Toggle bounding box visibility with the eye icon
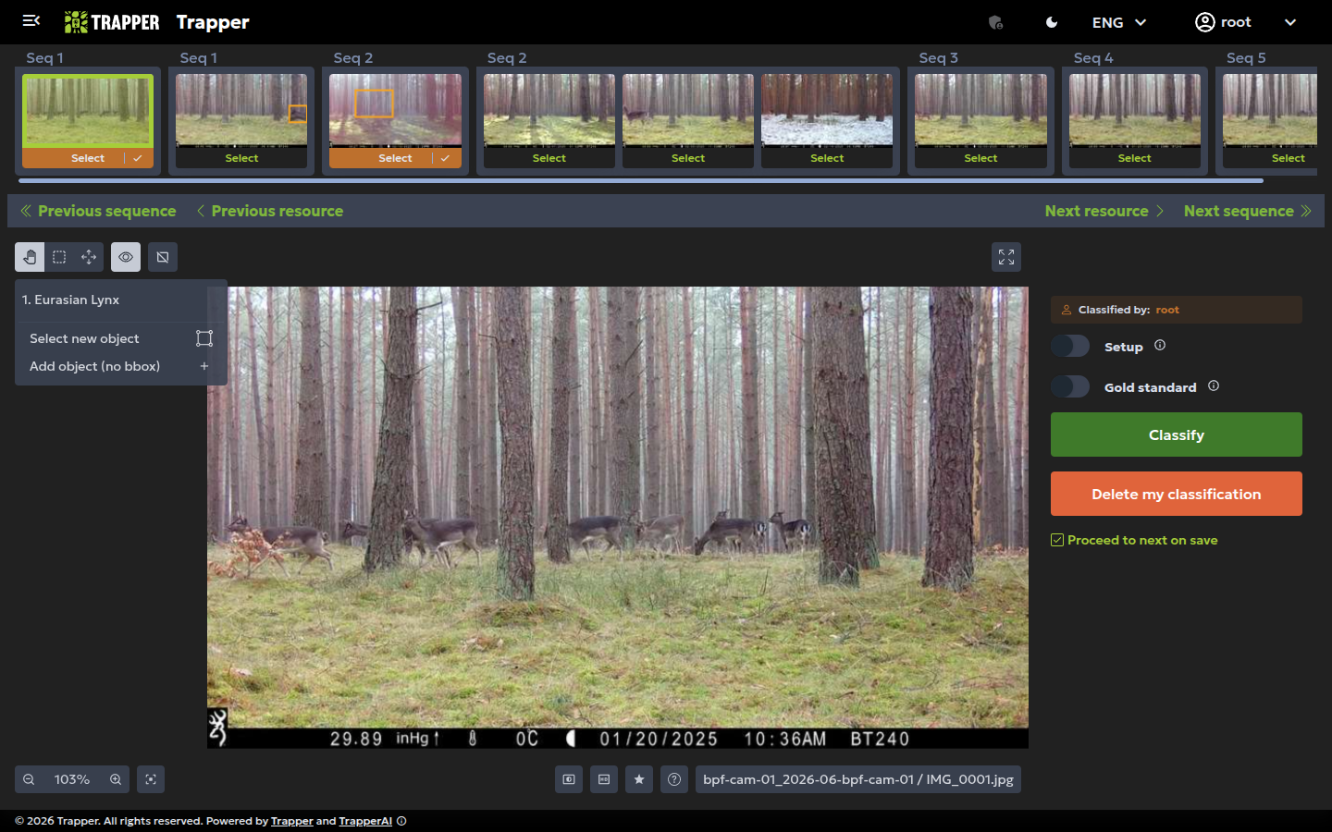The height and width of the screenshot is (832, 1332). [x=126, y=257]
